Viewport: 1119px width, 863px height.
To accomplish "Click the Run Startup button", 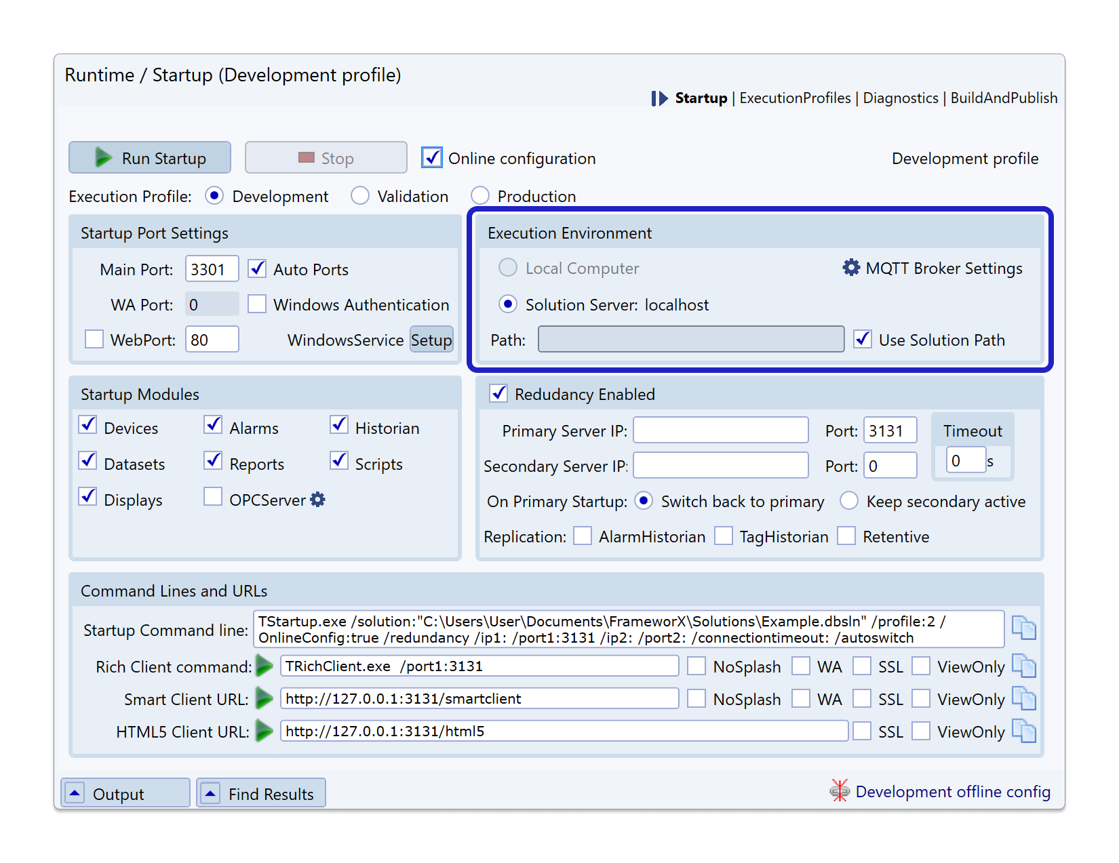I will coord(150,158).
